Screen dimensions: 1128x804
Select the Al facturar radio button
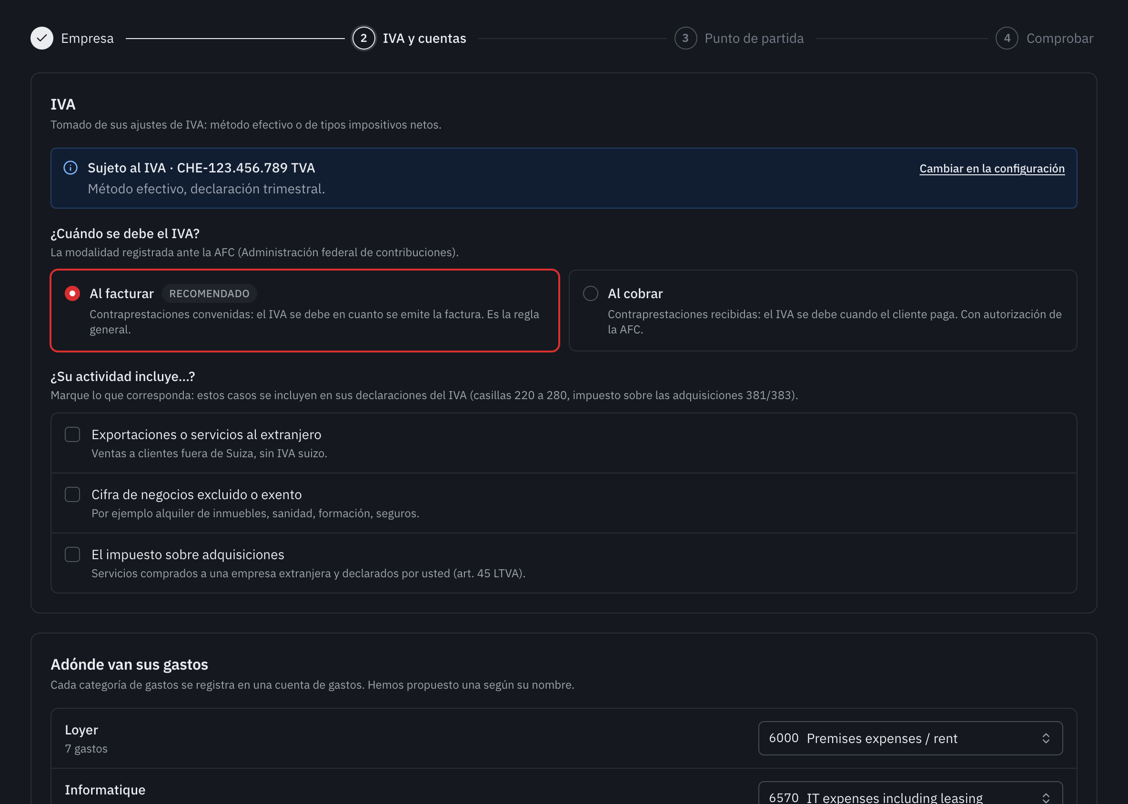(72, 293)
